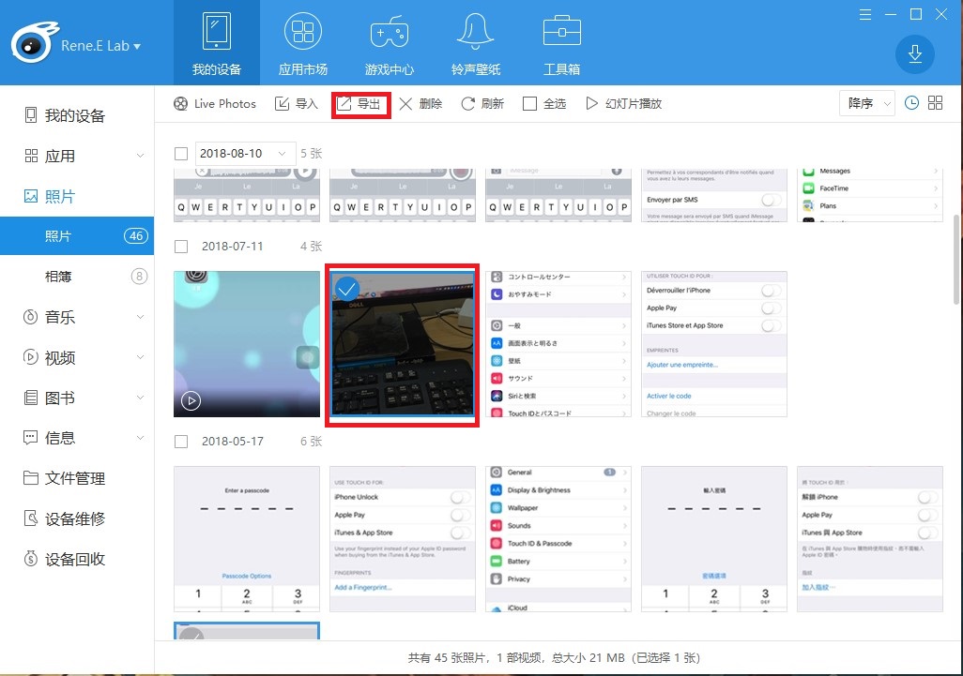This screenshot has height=676, width=963.
Task: Tick the 2018-05-17 group checkbox
Action: (x=181, y=442)
